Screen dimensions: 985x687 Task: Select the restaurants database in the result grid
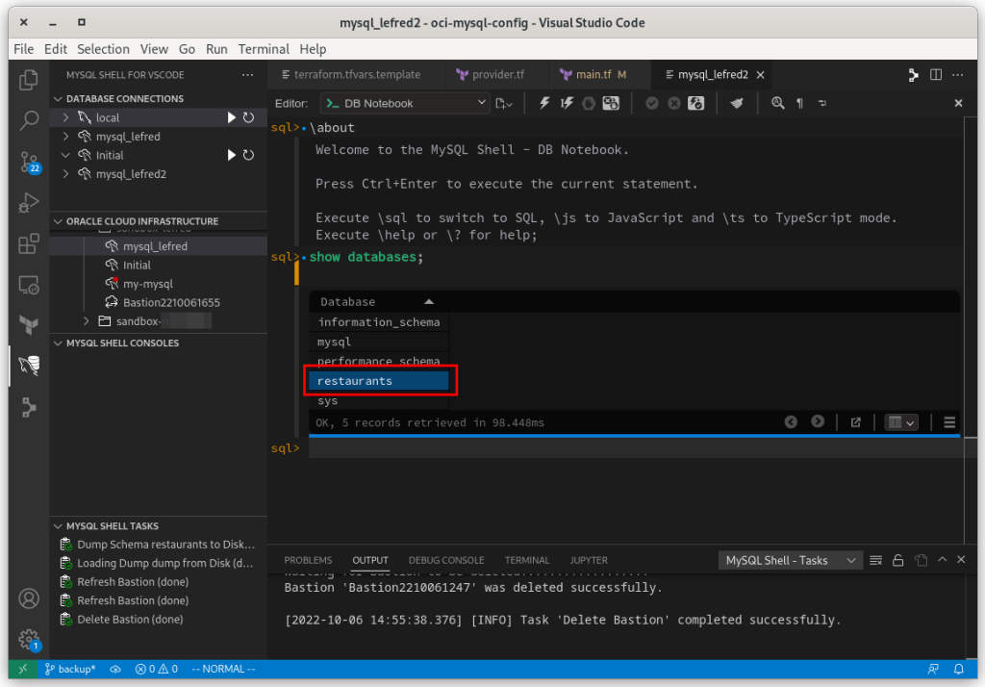point(379,380)
